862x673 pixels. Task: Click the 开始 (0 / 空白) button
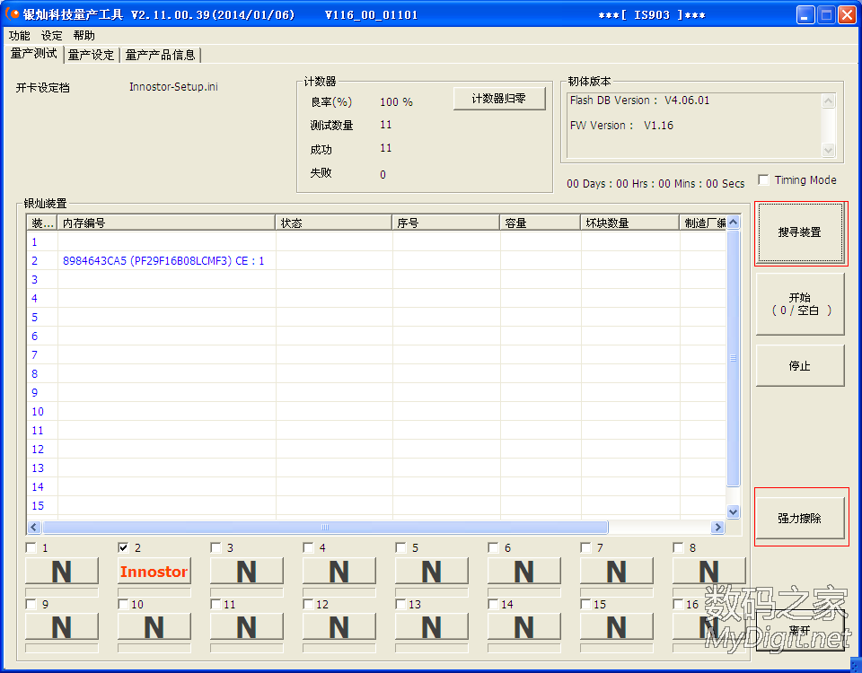coord(800,304)
